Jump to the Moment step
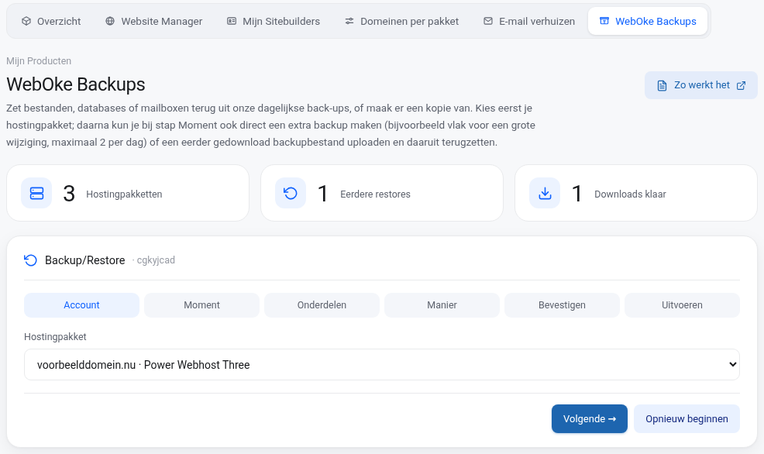 201,305
